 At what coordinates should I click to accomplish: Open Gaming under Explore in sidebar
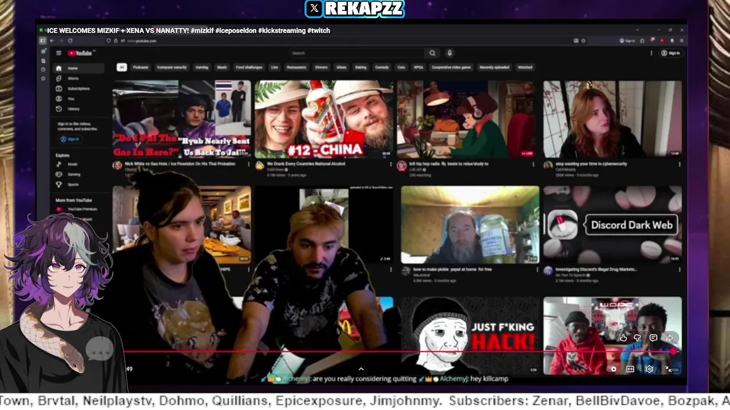79,174
